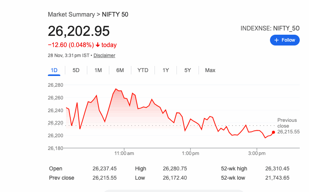Follow the NIFTY 50 index
This screenshot has height=192, width=309.
click(x=285, y=40)
